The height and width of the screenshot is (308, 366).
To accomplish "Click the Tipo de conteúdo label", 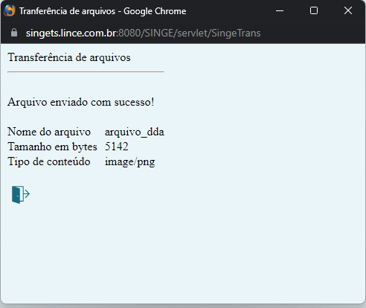I will point(49,161).
